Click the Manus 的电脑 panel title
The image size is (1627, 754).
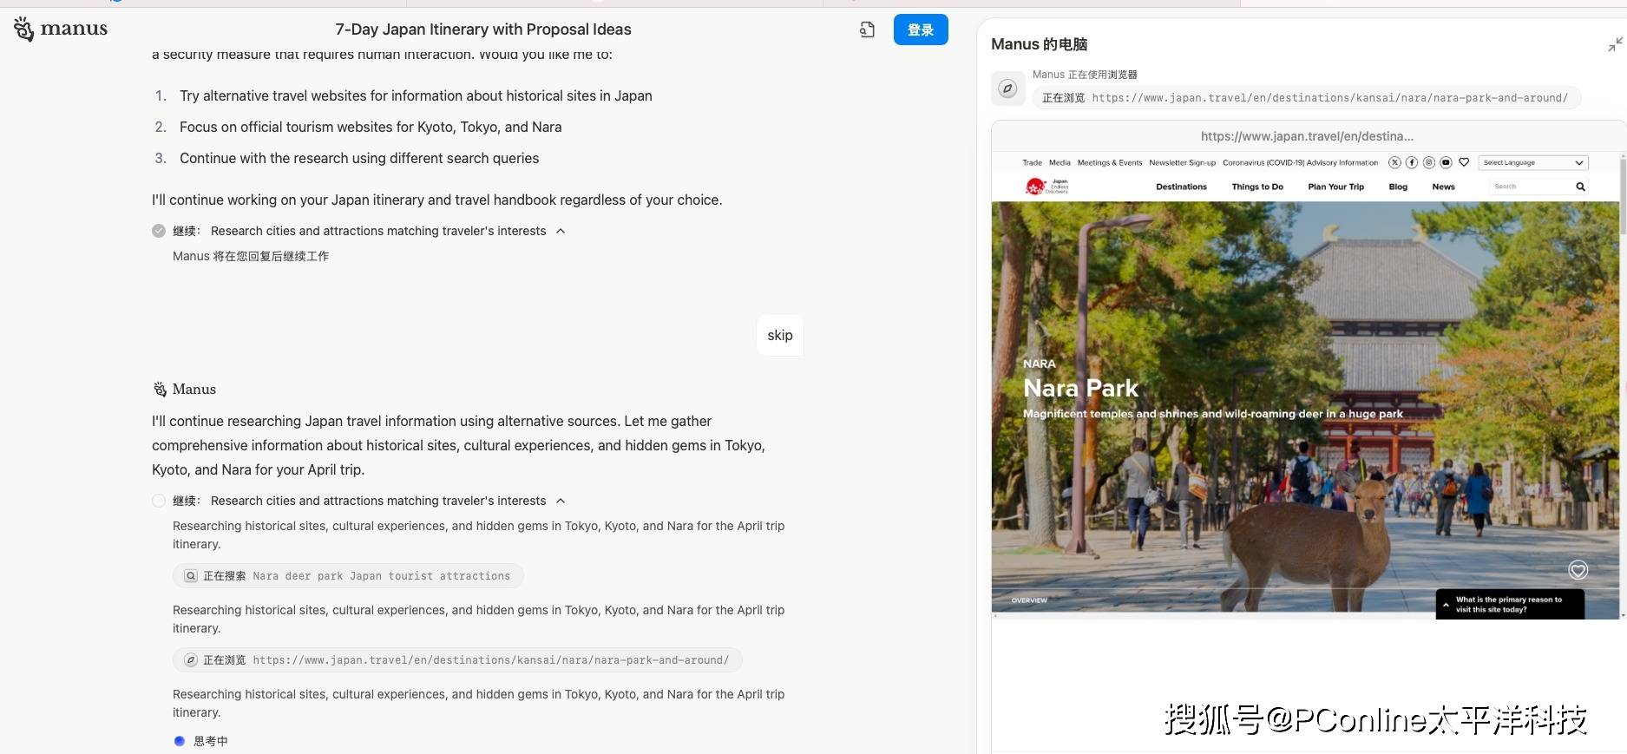pos(1039,44)
